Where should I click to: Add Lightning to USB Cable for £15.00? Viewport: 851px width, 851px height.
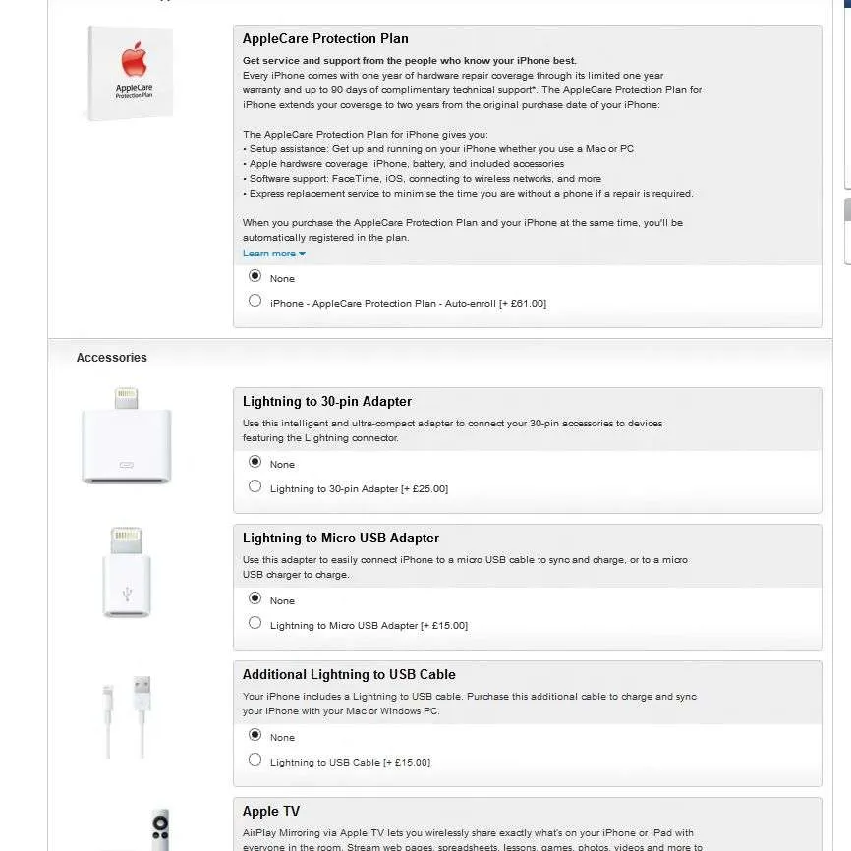point(255,760)
